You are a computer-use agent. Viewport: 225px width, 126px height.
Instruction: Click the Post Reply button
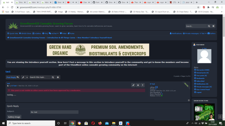[x=13, y=77]
